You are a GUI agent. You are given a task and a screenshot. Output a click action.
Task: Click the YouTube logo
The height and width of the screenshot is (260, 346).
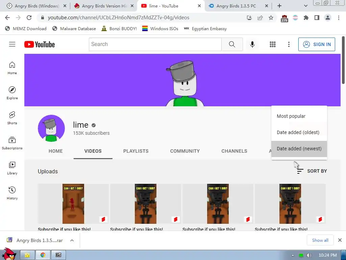40,44
